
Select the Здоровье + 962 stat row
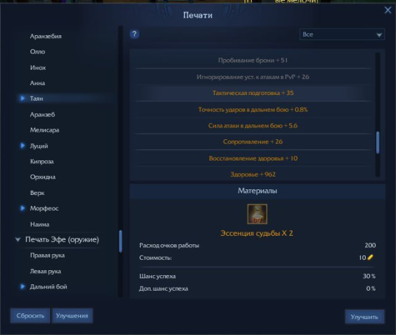point(253,175)
